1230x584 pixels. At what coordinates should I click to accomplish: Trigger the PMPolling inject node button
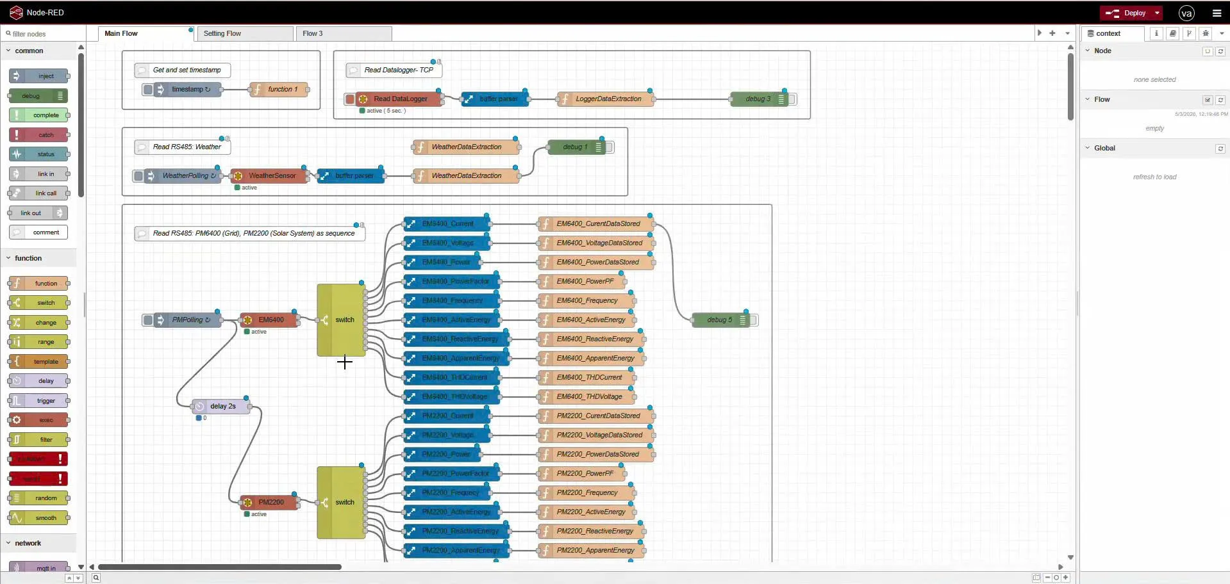pyautogui.click(x=148, y=320)
